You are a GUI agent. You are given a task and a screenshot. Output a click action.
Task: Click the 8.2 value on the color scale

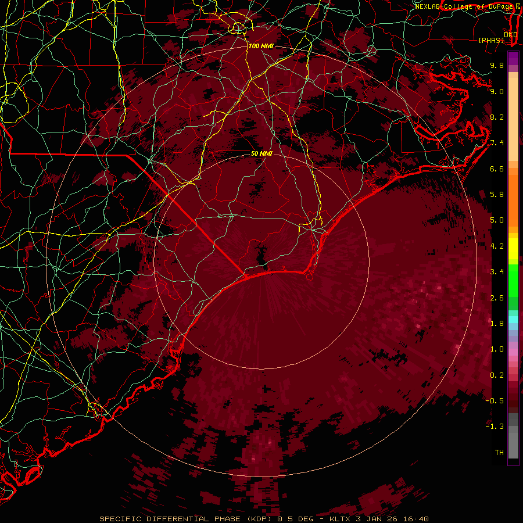(x=497, y=117)
